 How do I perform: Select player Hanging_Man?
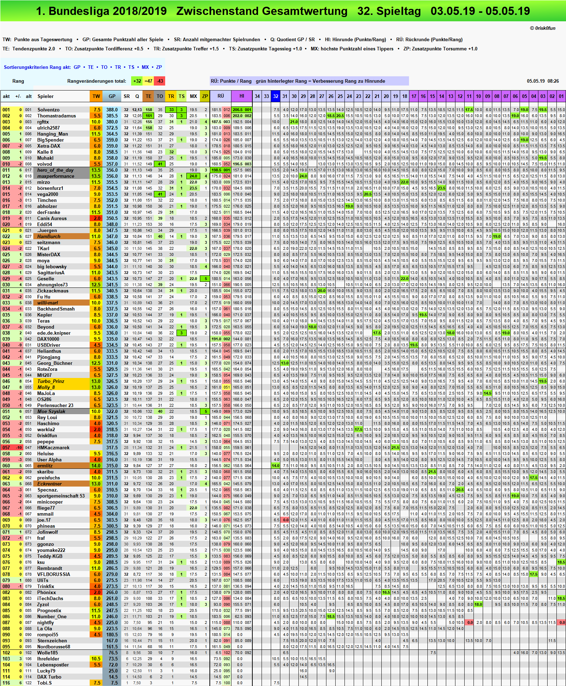[x=52, y=134]
